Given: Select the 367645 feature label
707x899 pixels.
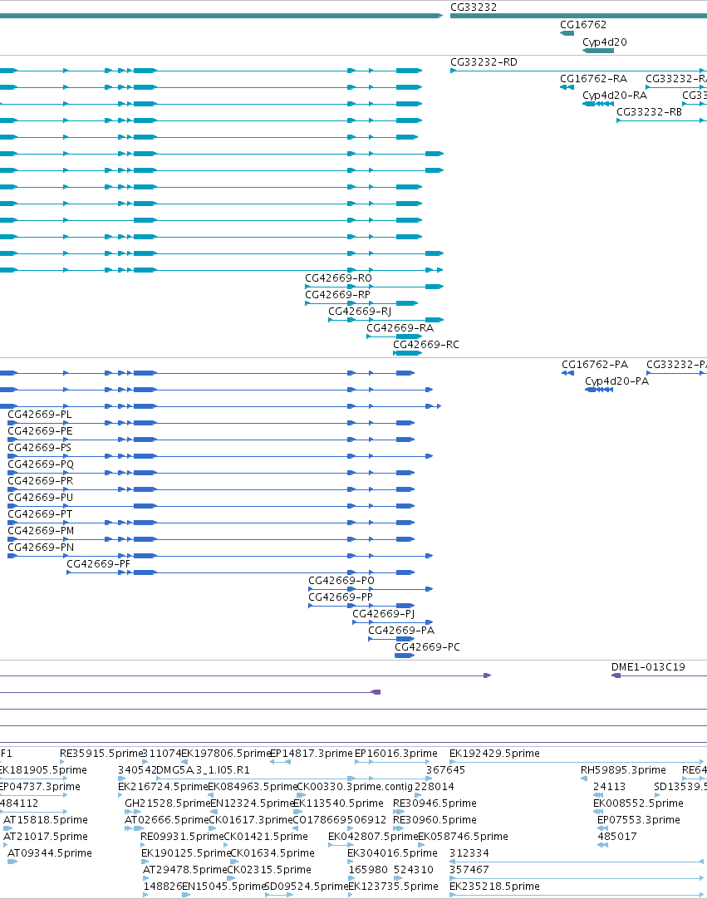Looking at the screenshot, I should pyautogui.click(x=445, y=770).
